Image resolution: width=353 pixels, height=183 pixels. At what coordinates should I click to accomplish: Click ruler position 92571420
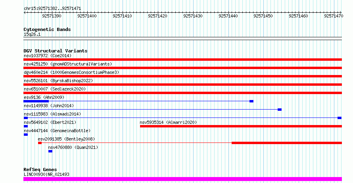point(157,16)
